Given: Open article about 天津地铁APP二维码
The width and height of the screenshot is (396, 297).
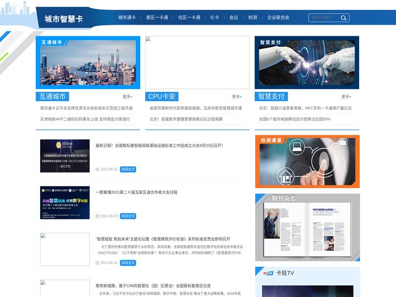Looking at the screenshot, I should [x=85, y=119].
